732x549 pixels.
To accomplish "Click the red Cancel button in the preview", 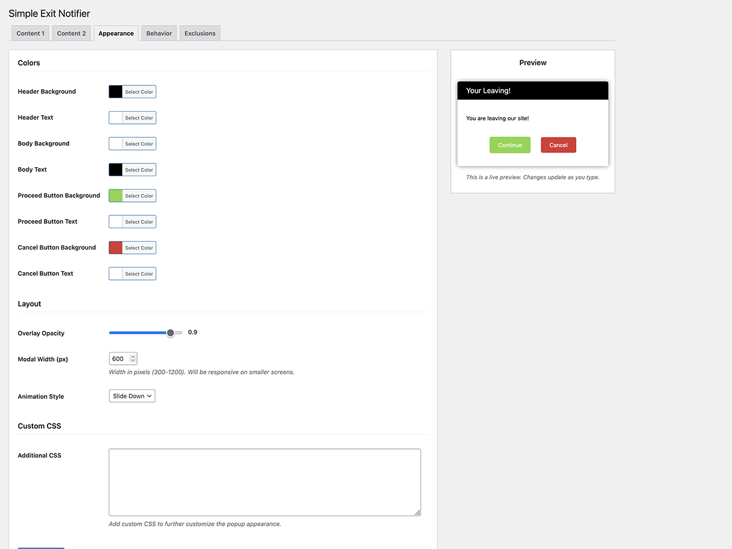I will point(558,145).
